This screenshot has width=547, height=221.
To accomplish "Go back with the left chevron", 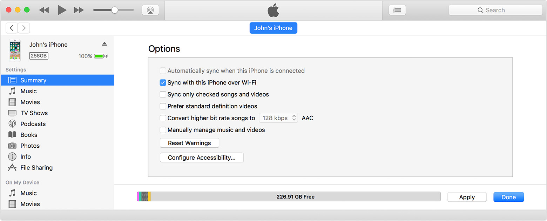I will click(x=12, y=28).
